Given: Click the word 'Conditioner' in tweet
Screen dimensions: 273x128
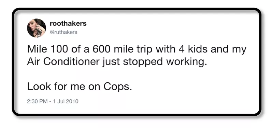Looking at the screenshot, I should (71, 62).
